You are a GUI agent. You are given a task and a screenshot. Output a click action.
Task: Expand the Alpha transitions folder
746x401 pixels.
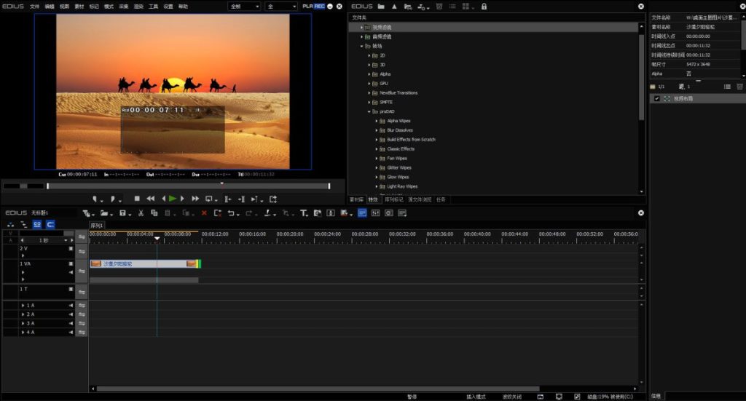369,74
